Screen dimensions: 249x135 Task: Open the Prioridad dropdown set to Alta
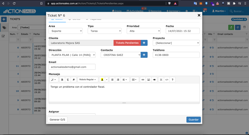143,31
